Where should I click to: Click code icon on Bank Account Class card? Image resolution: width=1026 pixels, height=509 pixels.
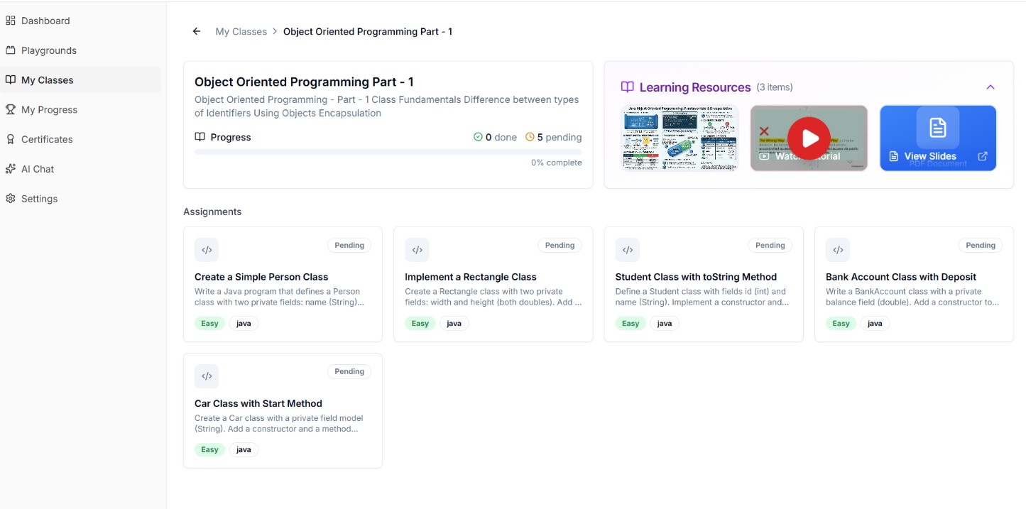pyautogui.click(x=838, y=250)
